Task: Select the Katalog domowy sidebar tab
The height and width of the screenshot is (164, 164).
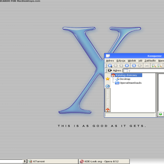Action: tap(108, 100)
